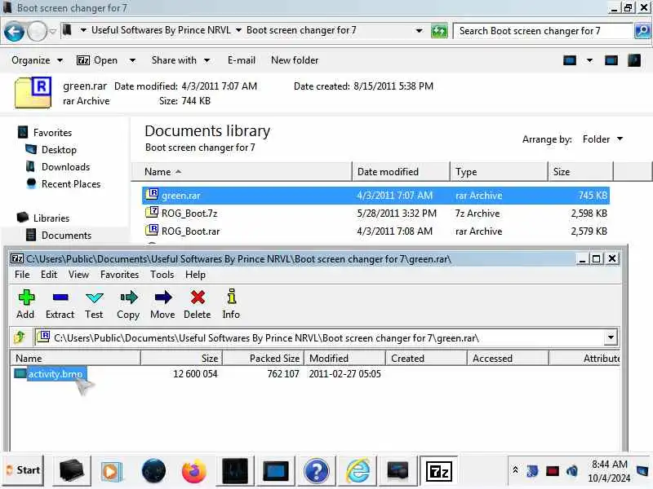Viewport: 653px width, 489px height.
Task: Sort 7-Zip list by Modified column
Action: (x=344, y=359)
